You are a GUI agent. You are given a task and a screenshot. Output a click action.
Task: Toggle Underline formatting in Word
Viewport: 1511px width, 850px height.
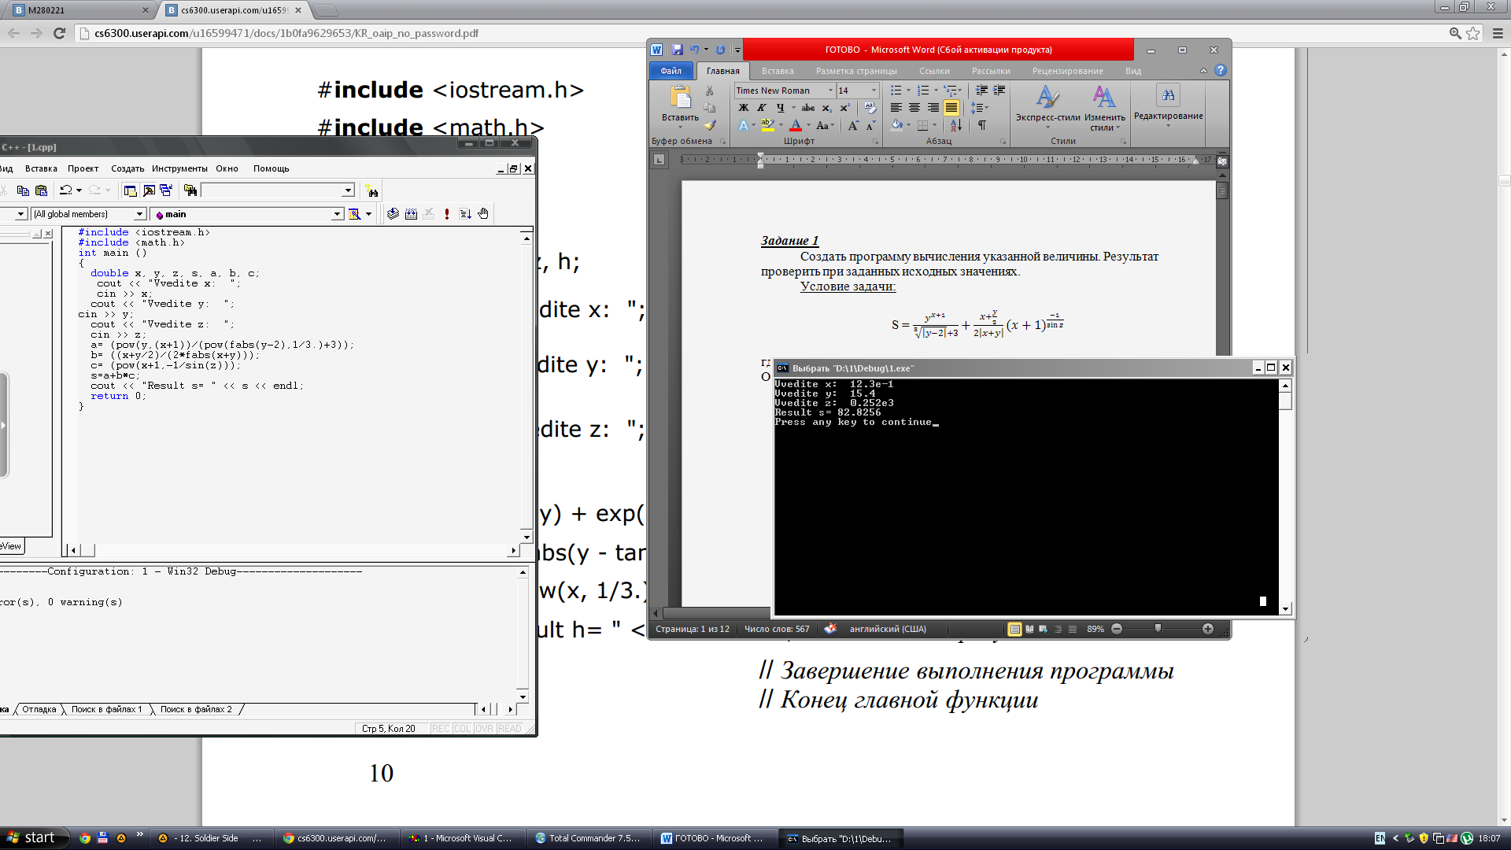pos(780,108)
